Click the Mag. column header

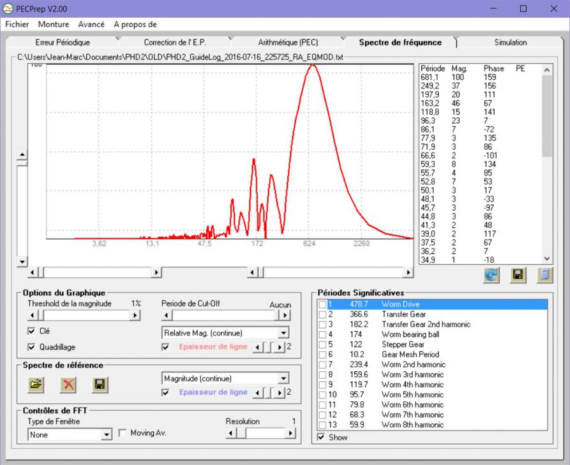(459, 69)
